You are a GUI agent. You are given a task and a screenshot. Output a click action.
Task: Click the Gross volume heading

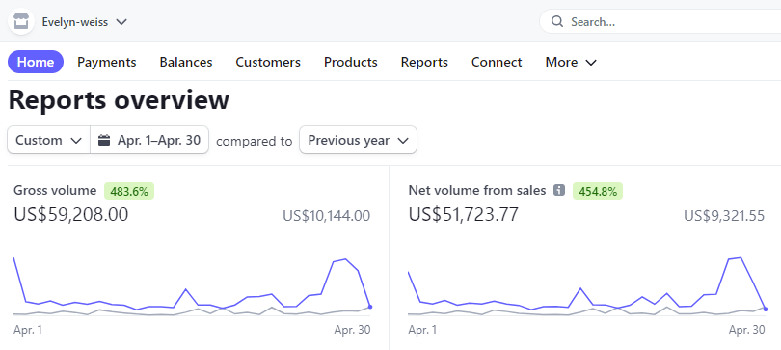55,190
